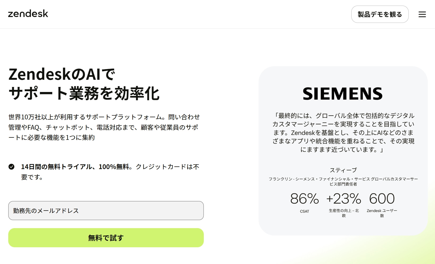Click the 世界10万社以上 description paragraph

tap(104, 127)
